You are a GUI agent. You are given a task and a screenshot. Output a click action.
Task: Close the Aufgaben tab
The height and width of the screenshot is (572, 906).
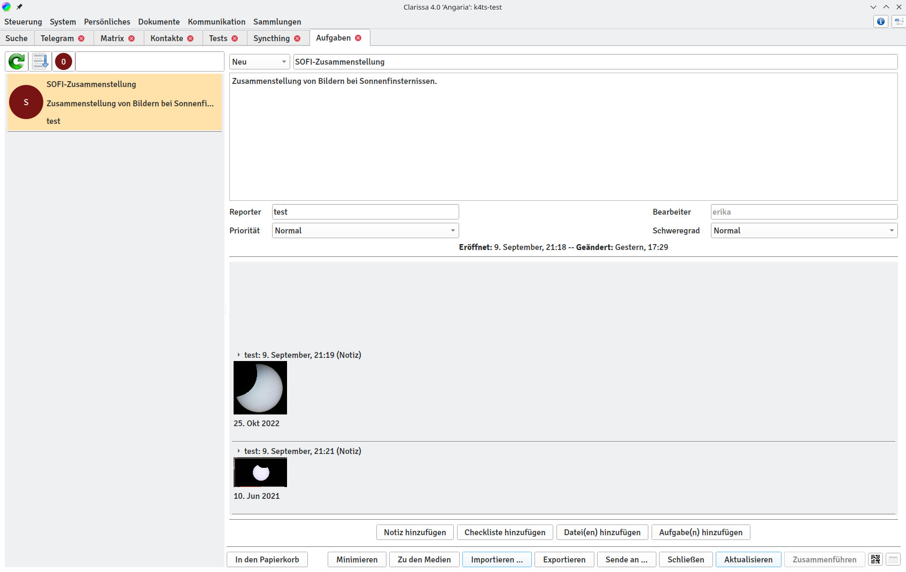point(358,38)
